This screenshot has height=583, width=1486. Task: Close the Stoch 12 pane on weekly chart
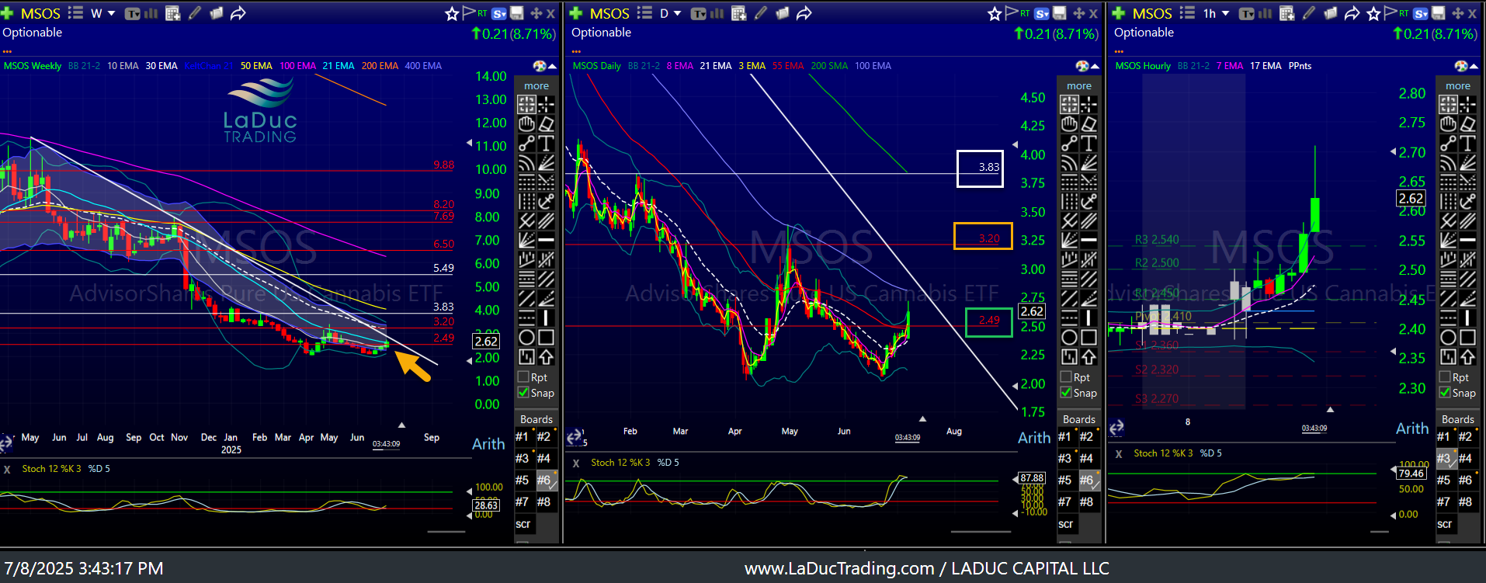tap(7, 469)
